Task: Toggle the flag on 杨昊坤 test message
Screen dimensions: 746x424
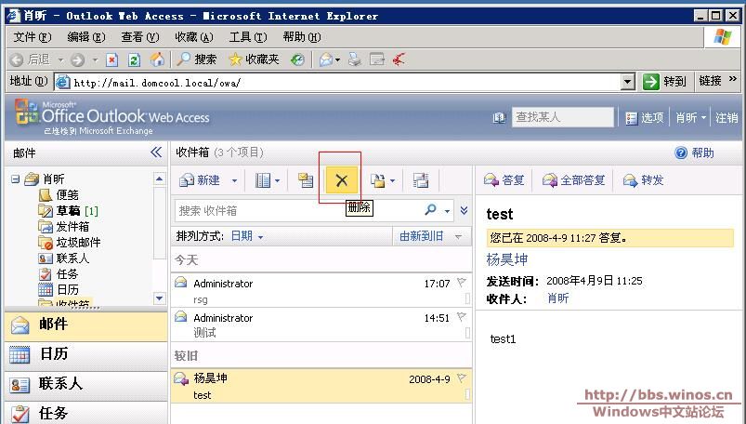Action: coord(462,378)
